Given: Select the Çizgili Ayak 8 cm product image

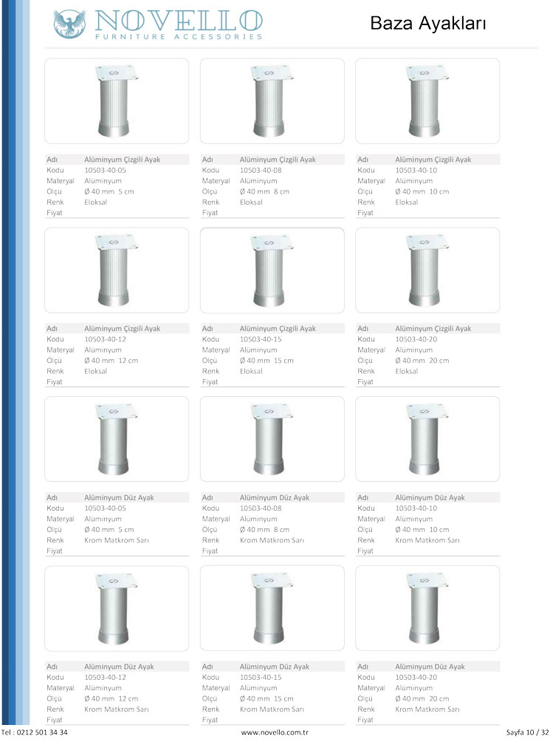Looking at the screenshot, I should point(272,101).
